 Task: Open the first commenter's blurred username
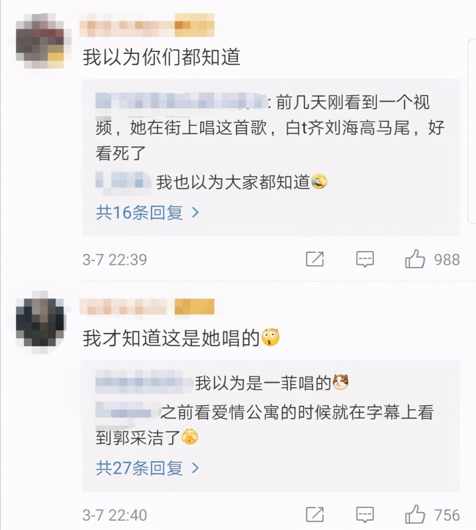coord(147,25)
